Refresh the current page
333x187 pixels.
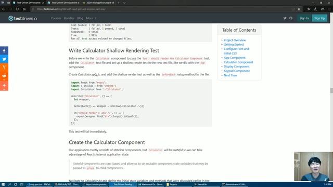(x=17, y=9)
